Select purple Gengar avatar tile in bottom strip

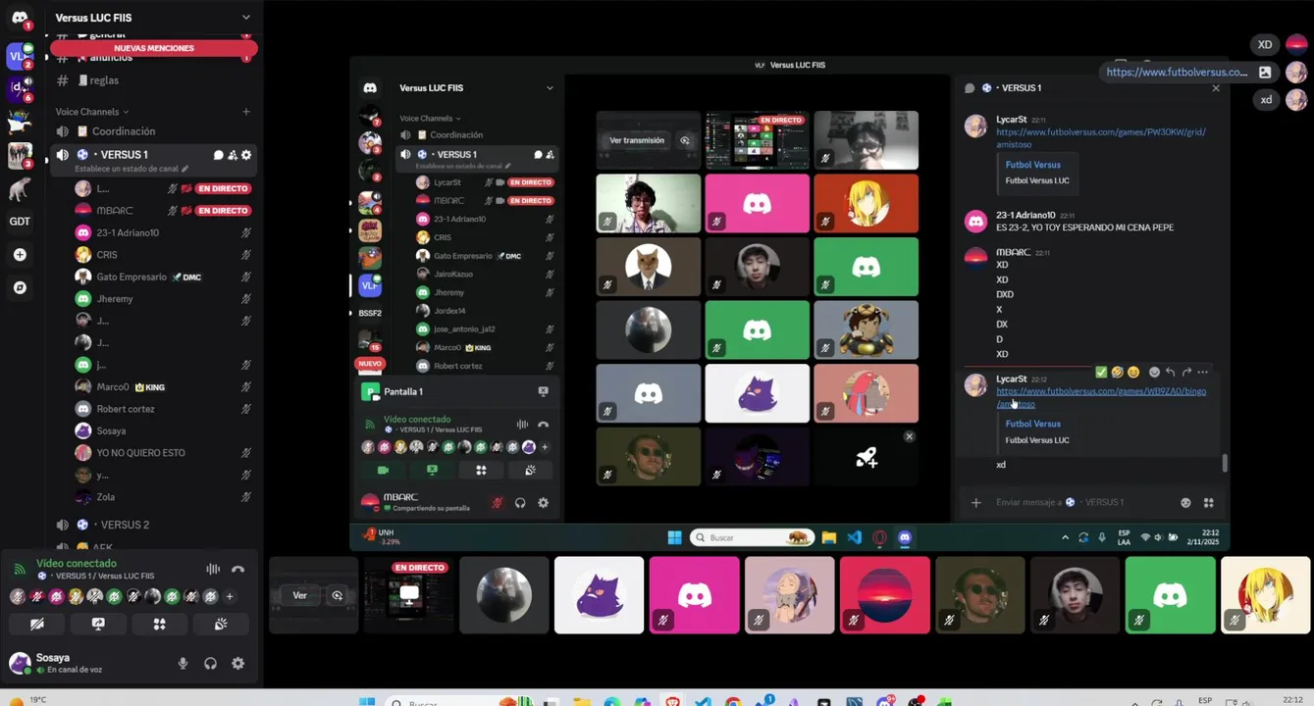[599, 595]
